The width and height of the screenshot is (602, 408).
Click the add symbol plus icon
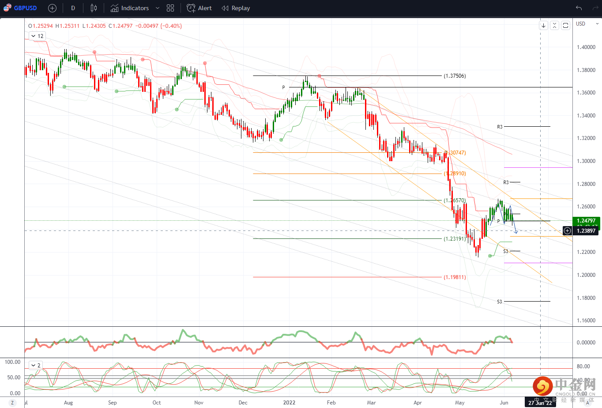52,8
